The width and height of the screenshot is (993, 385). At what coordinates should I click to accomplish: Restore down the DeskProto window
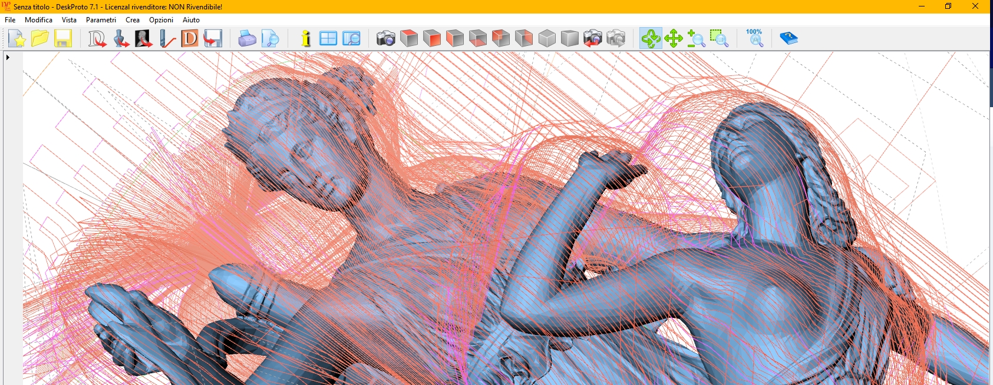(x=948, y=6)
